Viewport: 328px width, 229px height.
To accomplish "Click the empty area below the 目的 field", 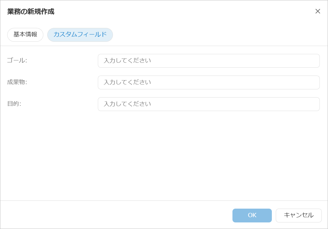I will tap(164, 154).
